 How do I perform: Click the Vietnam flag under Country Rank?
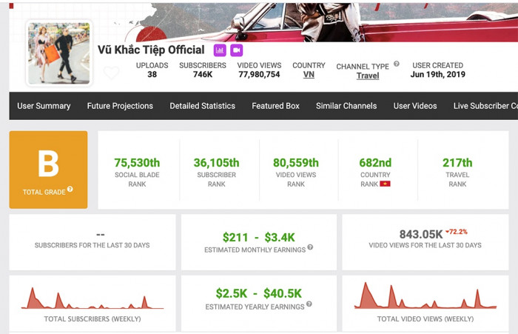tap(385, 183)
